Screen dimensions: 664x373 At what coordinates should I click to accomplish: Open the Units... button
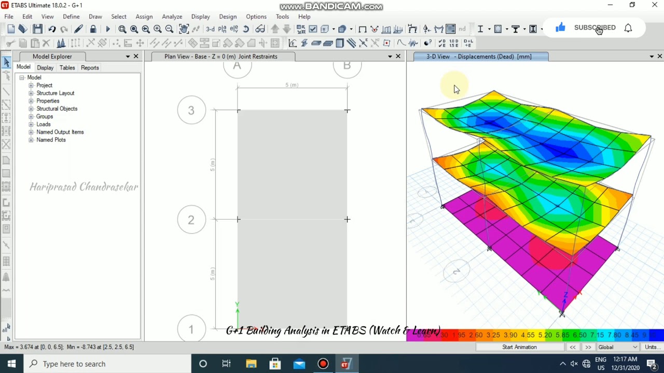point(652,347)
